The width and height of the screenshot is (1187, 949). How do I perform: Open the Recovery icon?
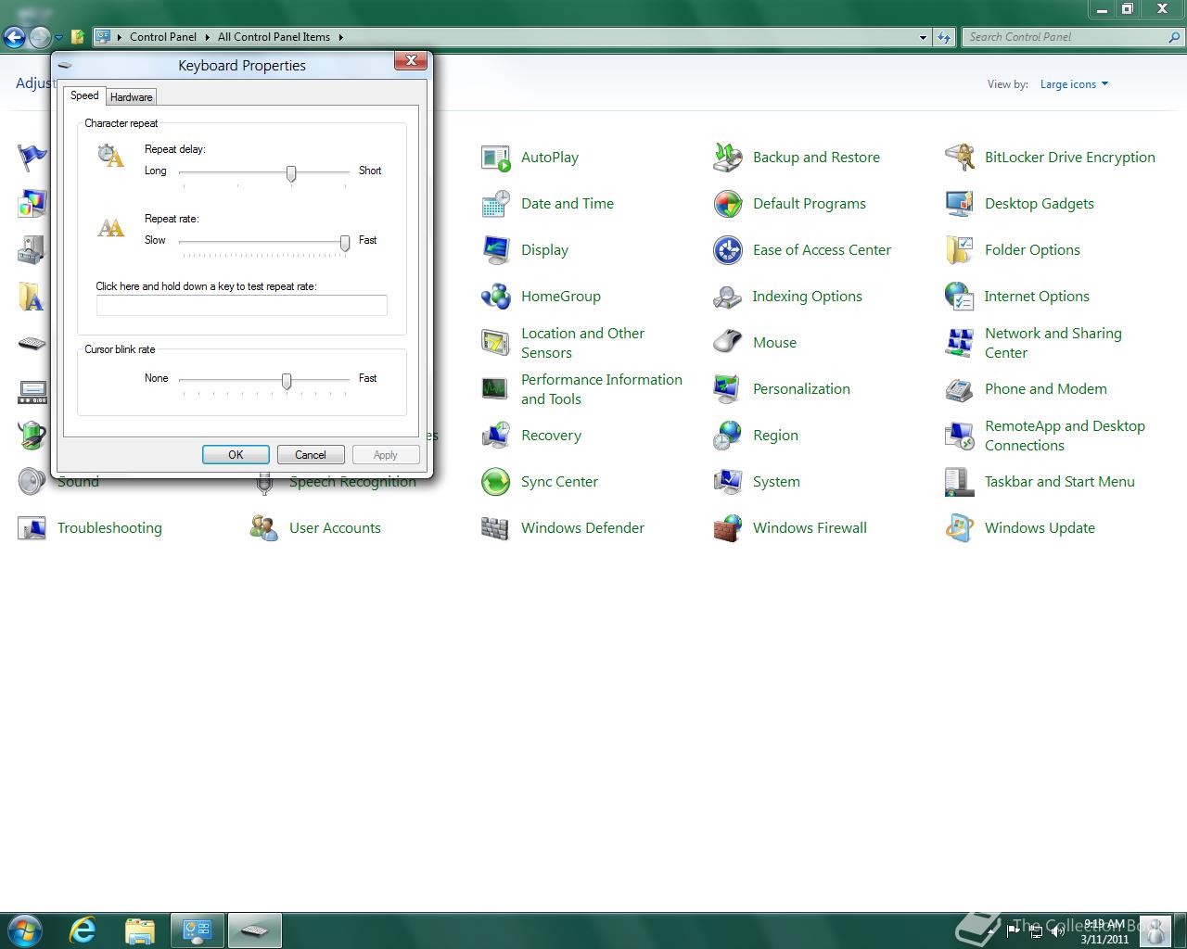coord(496,436)
